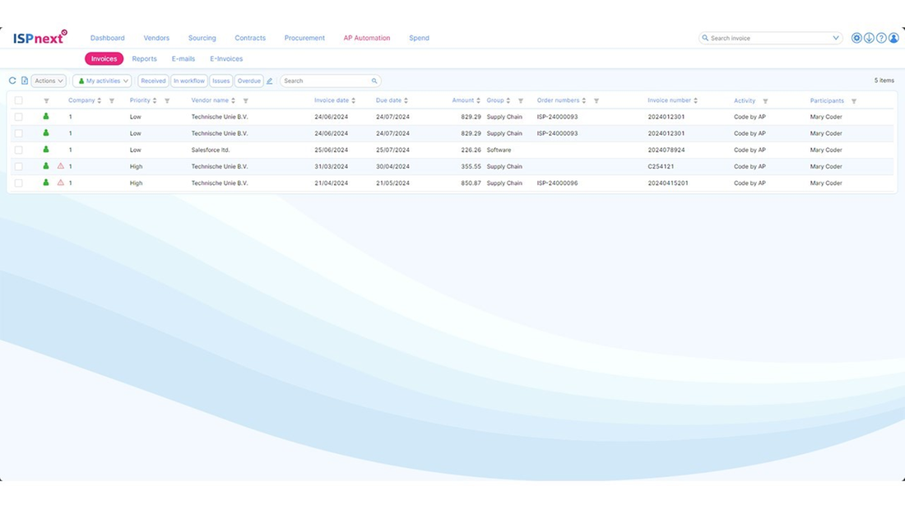Open Help via the question mark icon
Viewport: 905px width, 509px height.
[x=881, y=38]
